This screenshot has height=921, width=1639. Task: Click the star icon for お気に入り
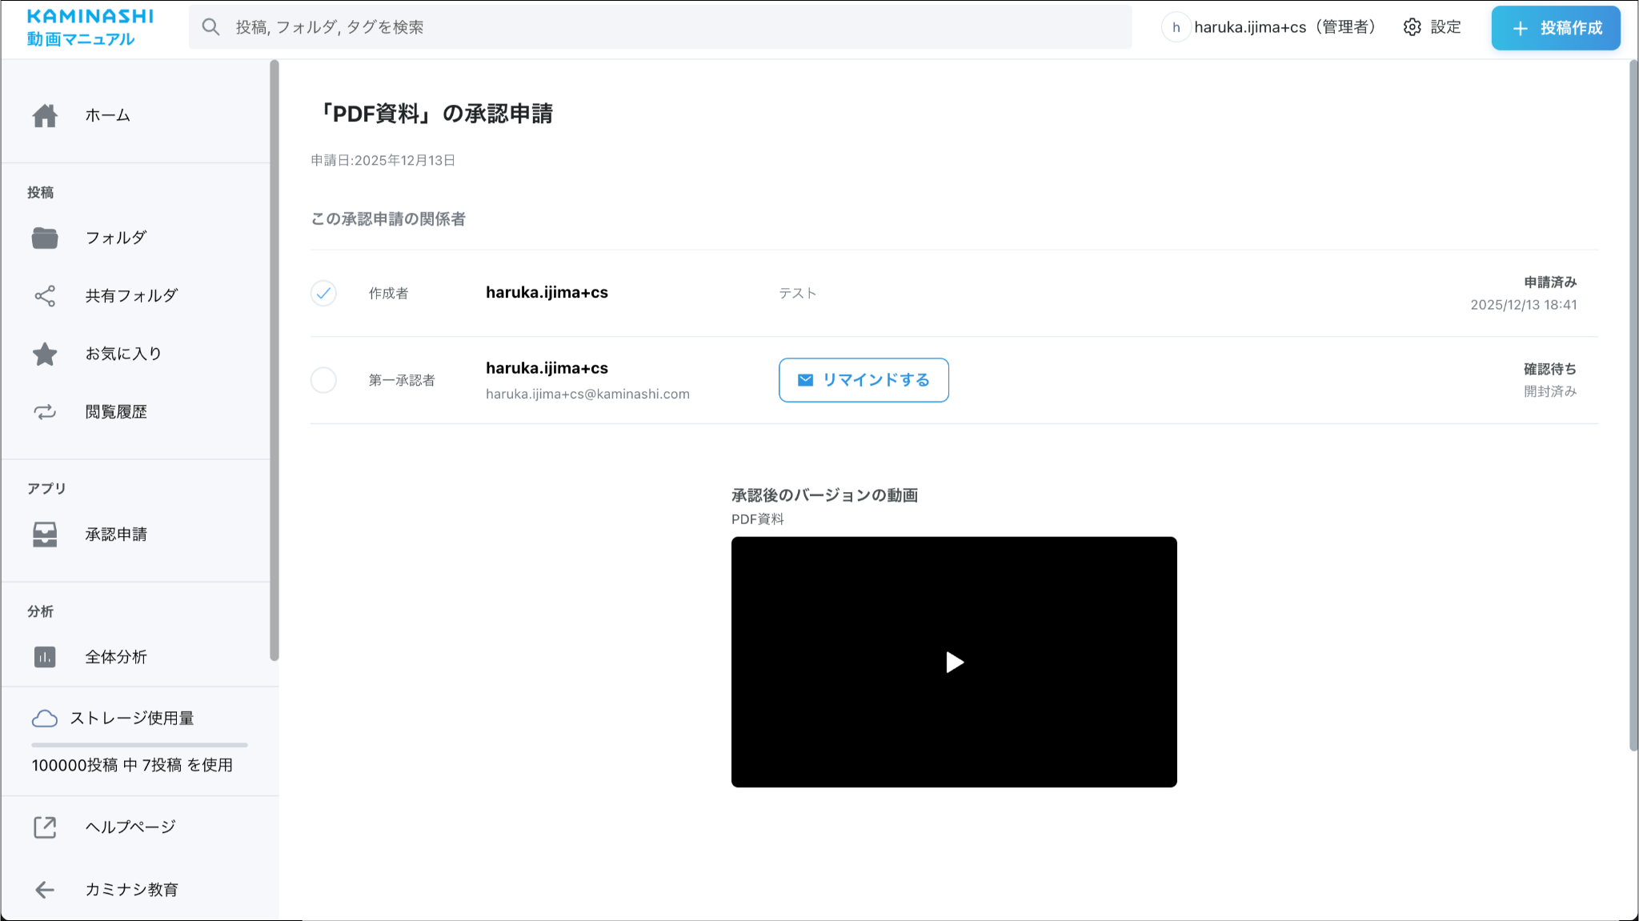(x=45, y=354)
